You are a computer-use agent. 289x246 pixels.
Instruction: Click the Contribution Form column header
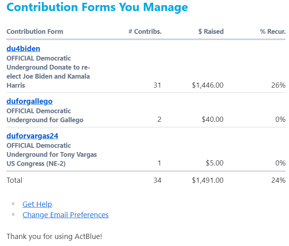pos(35,31)
